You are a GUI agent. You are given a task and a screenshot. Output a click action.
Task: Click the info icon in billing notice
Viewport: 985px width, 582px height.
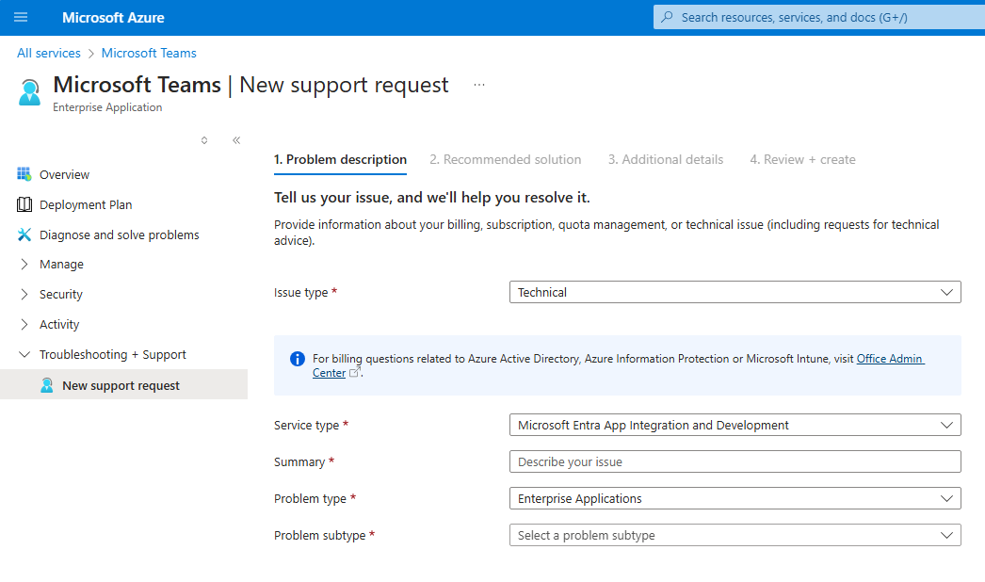tap(298, 359)
